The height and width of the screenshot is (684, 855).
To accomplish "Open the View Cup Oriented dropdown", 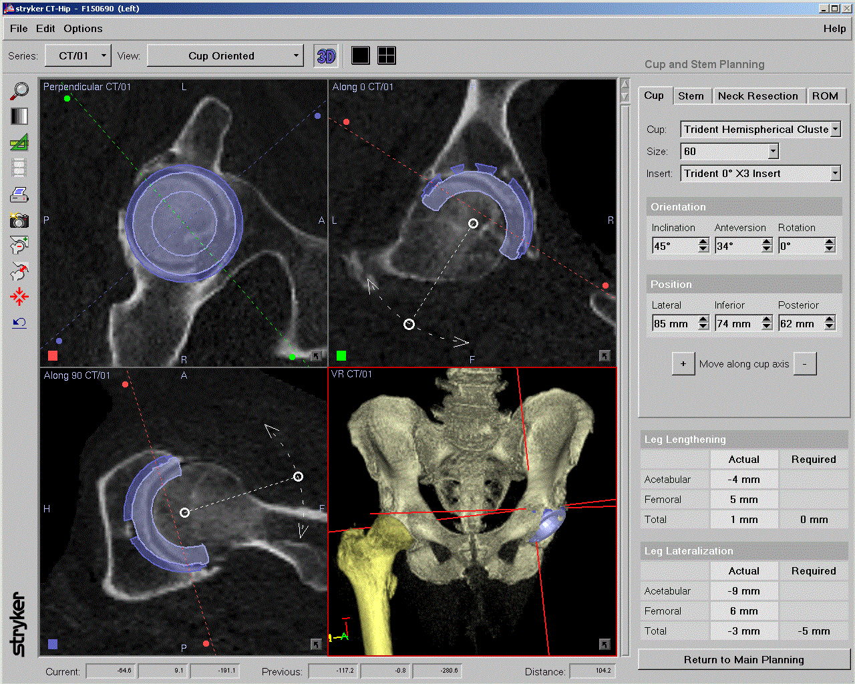I will (225, 56).
